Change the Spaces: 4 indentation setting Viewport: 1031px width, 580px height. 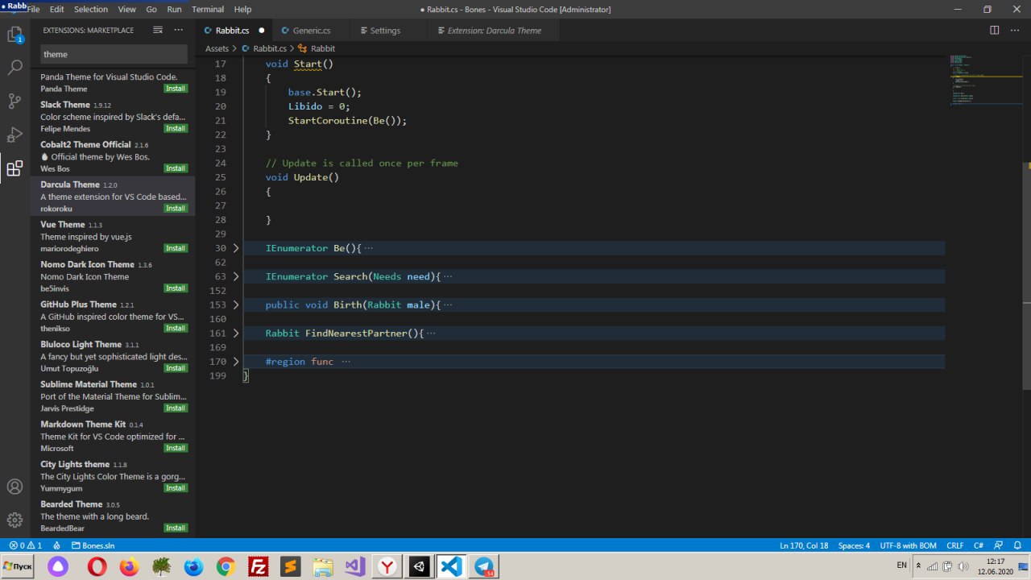(854, 545)
